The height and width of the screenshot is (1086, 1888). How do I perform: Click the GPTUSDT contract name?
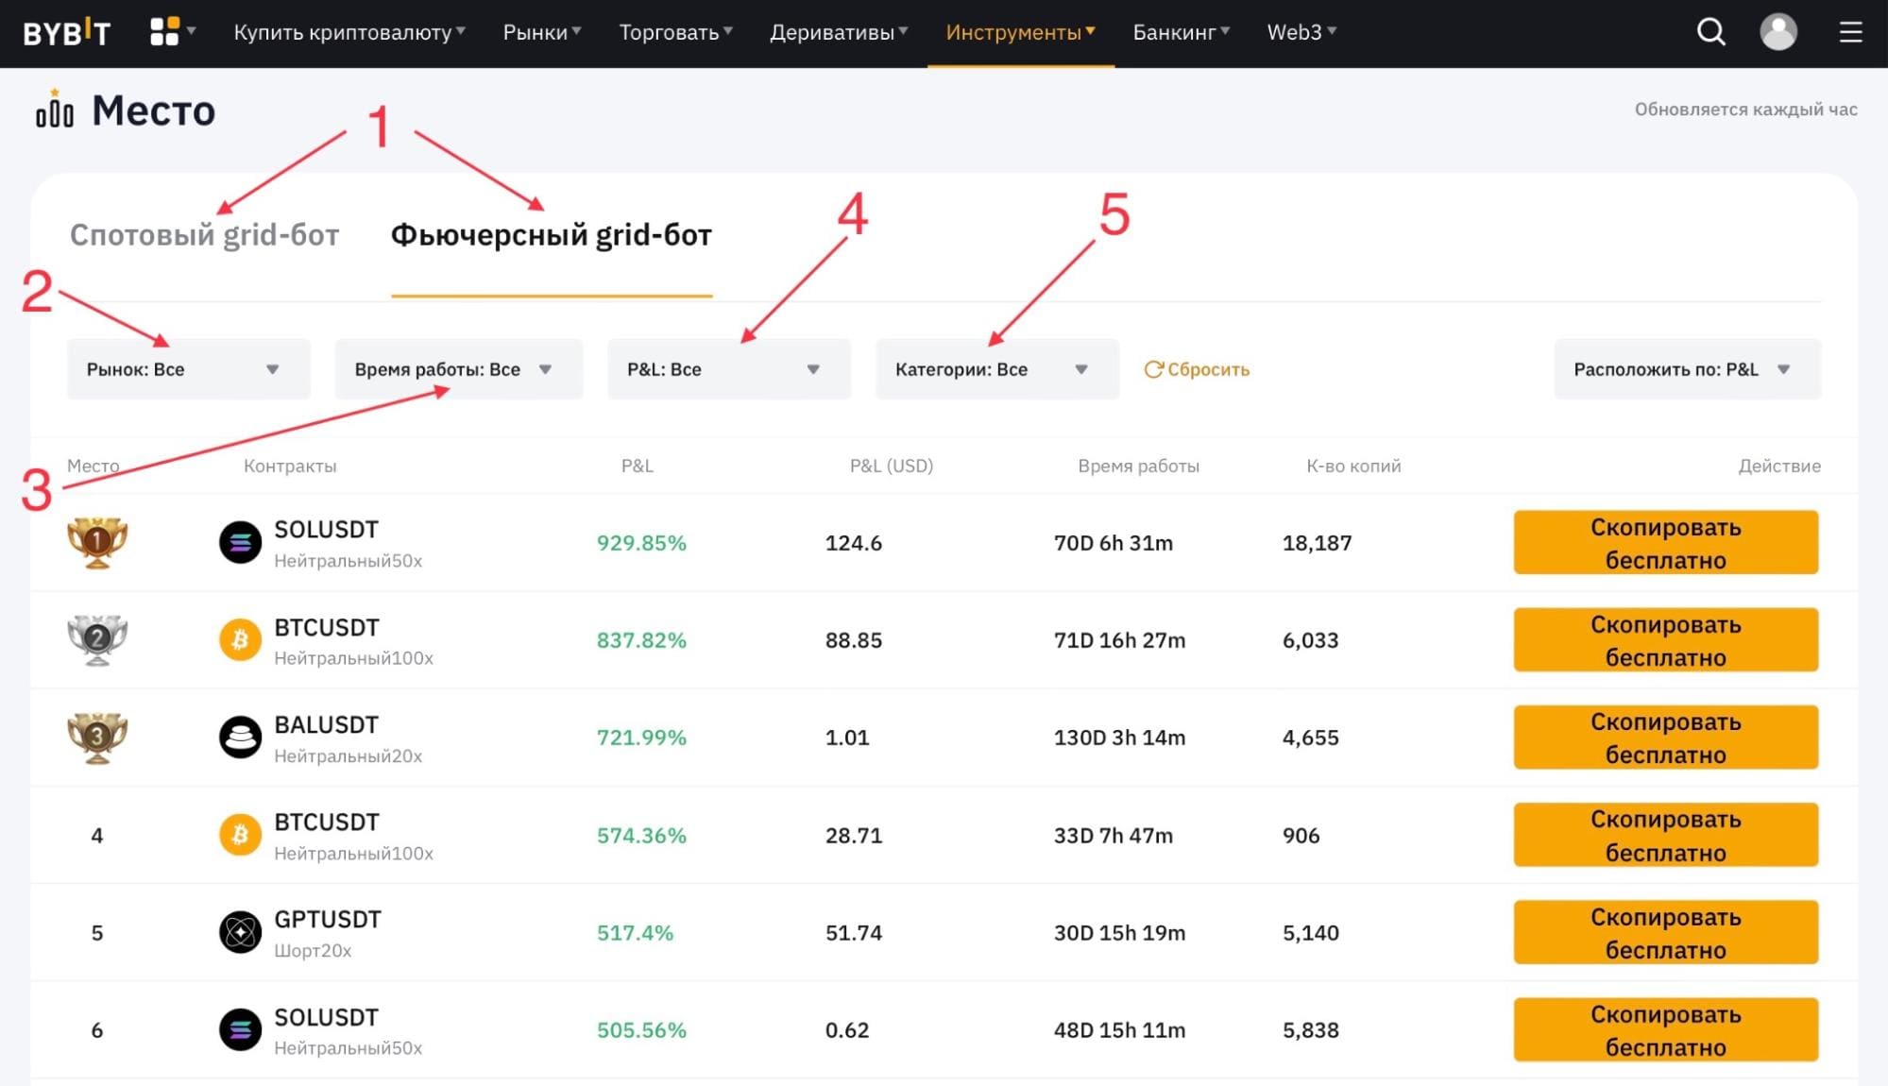pos(328,920)
